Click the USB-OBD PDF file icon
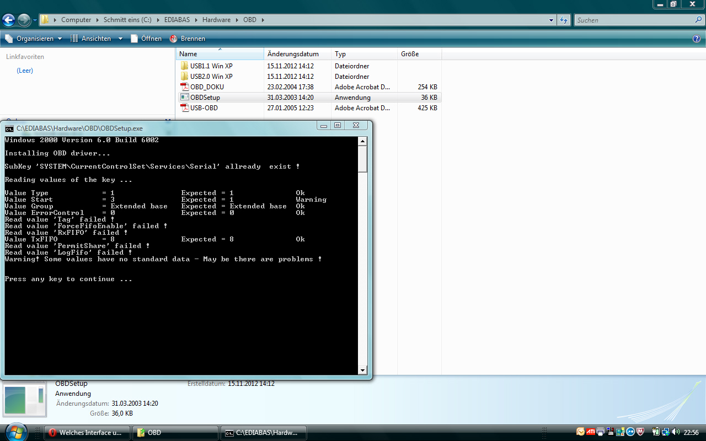 click(x=185, y=108)
